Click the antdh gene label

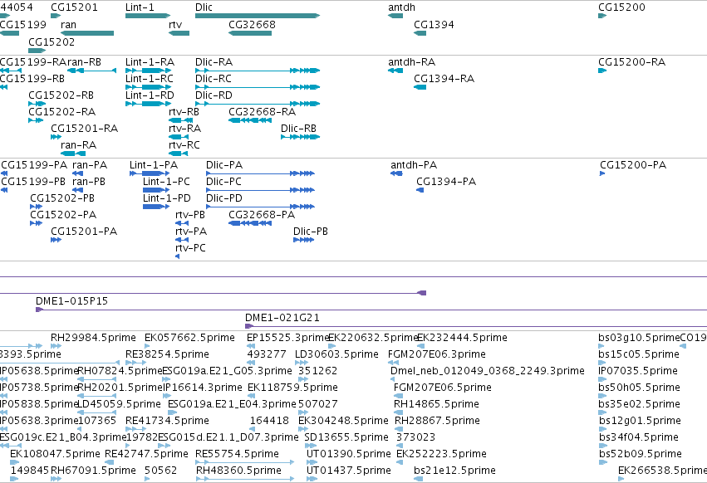(x=402, y=7)
